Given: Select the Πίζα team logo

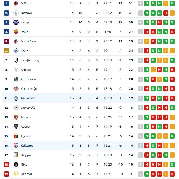Looking at the screenshot, I should tap(16, 165).
